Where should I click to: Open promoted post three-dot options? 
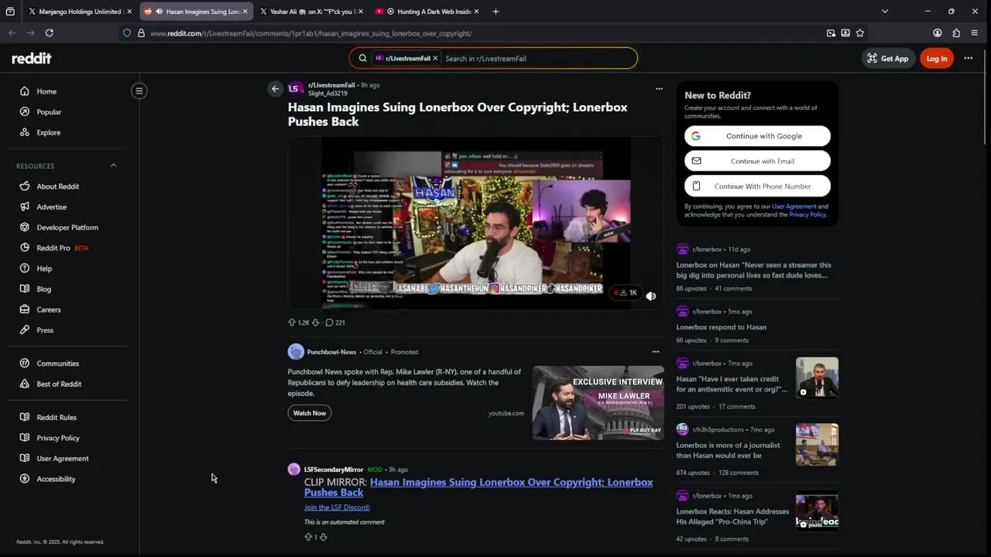coord(655,352)
